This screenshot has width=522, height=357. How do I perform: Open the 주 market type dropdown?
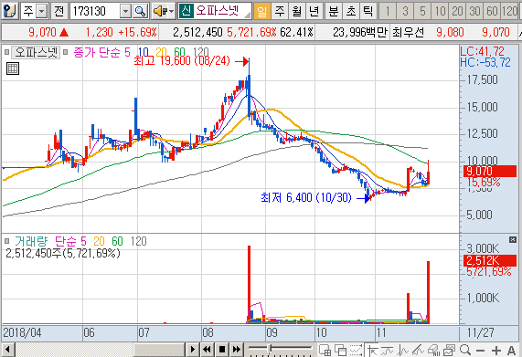tap(41, 11)
